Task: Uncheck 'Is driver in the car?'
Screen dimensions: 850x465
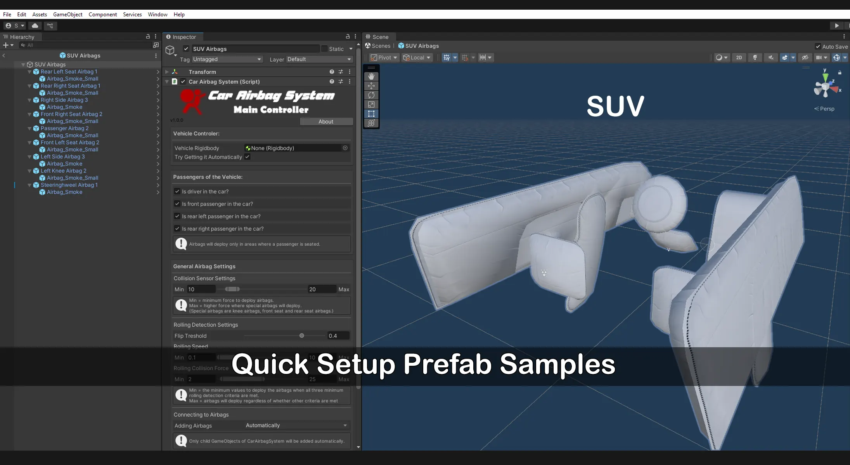Action: pos(177,191)
